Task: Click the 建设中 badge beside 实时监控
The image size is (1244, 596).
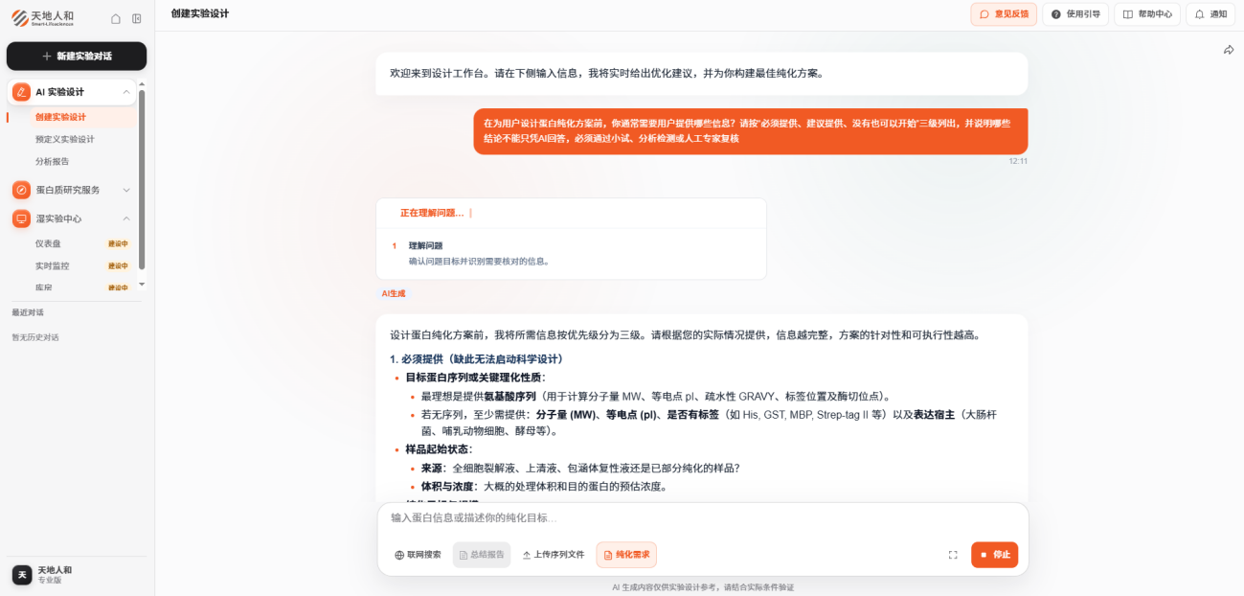Action: coord(118,265)
